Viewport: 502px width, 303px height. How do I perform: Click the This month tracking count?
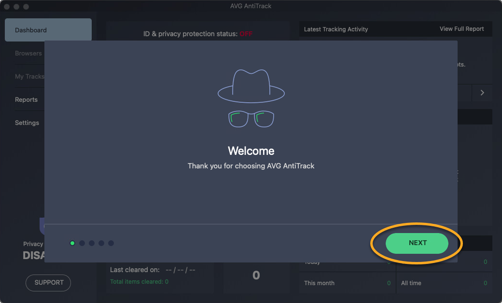click(x=389, y=283)
